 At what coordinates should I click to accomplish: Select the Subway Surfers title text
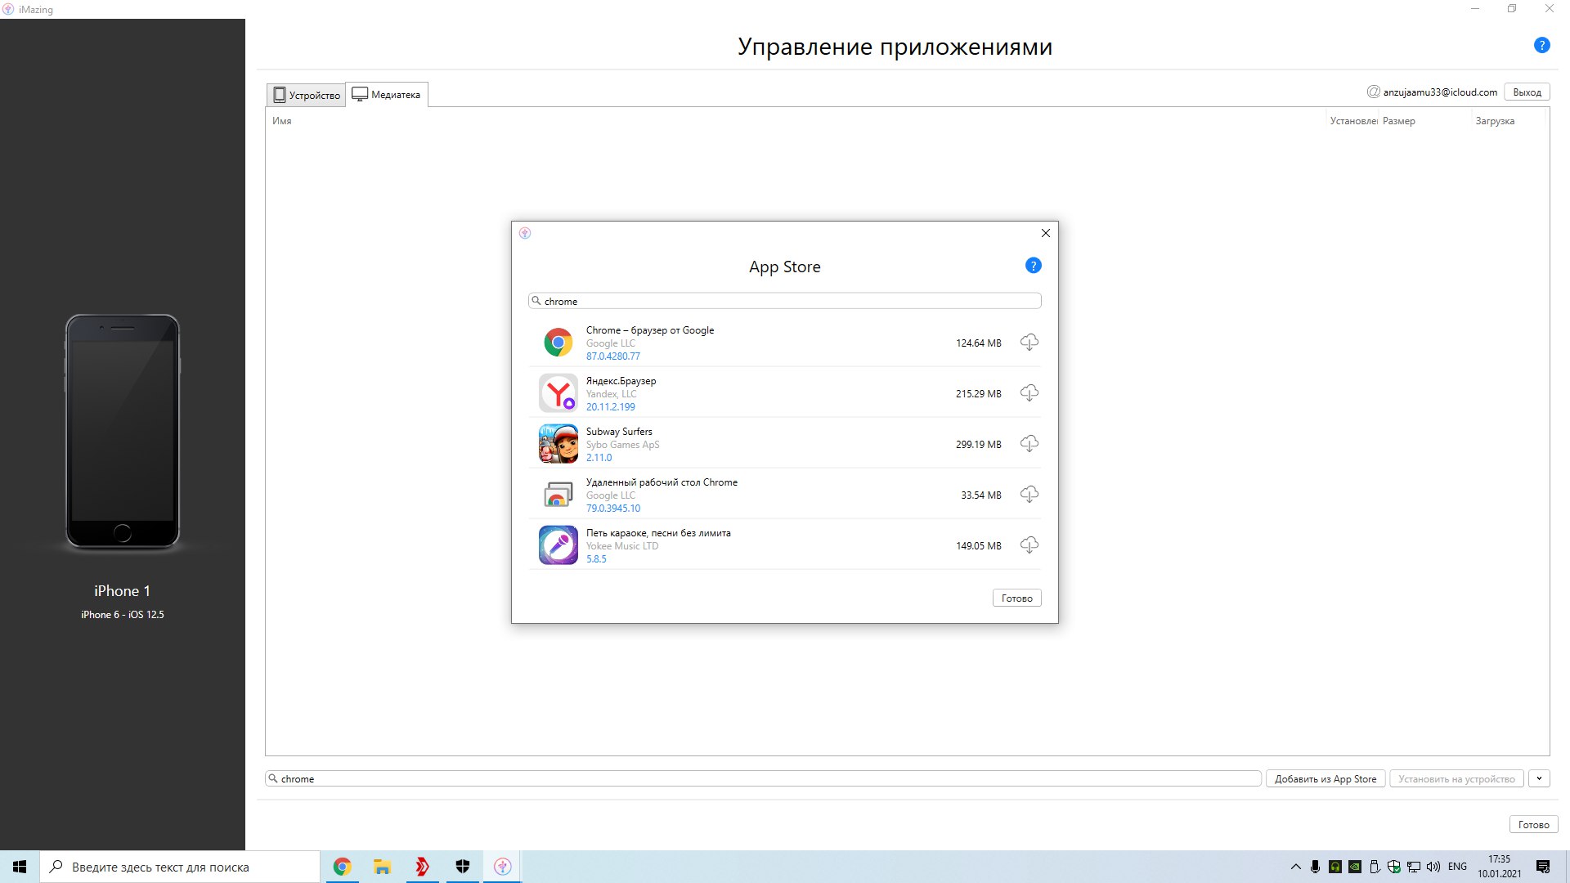point(619,432)
